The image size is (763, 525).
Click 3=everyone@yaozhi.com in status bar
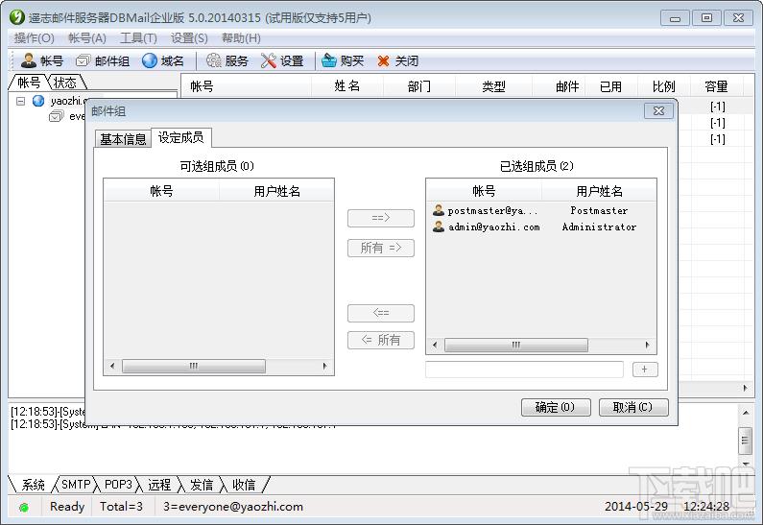pyautogui.click(x=233, y=507)
